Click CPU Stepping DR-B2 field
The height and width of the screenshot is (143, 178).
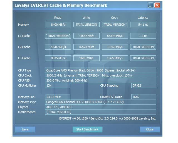(x=144, y=85)
